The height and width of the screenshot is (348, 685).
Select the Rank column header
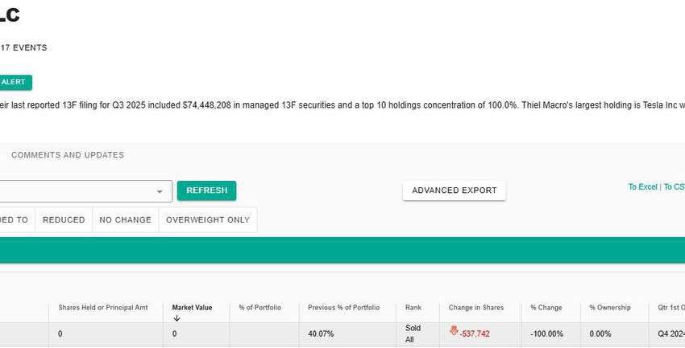point(413,308)
